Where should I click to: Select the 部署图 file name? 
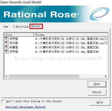click(x=14, y=47)
